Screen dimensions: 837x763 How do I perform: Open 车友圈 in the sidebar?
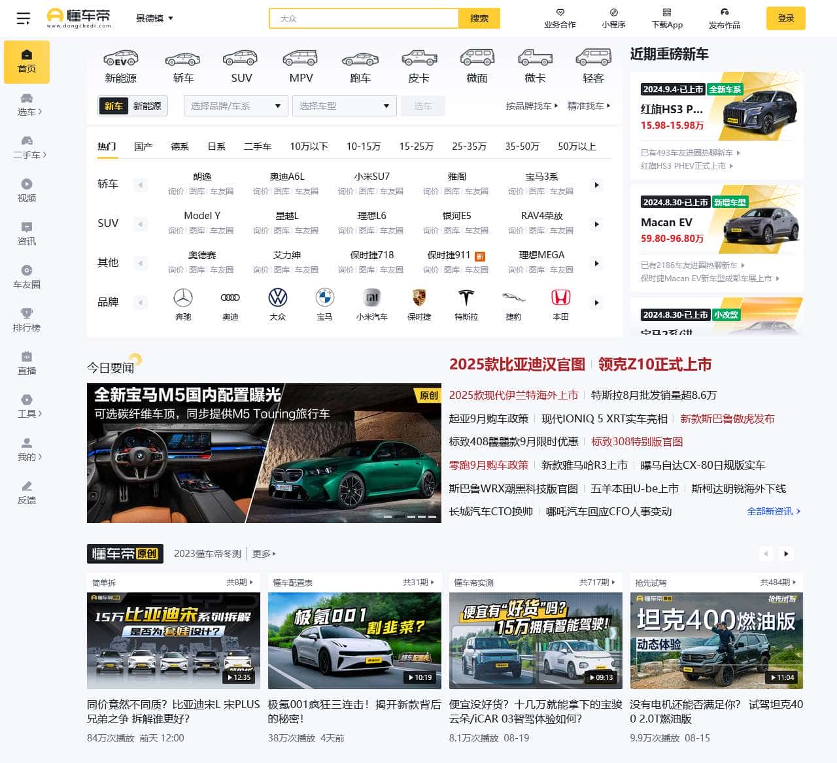point(27,277)
